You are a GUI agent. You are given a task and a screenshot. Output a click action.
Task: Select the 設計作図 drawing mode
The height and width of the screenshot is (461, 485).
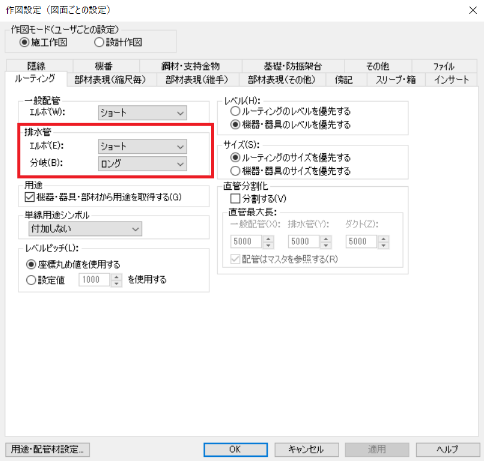pos(99,42)
